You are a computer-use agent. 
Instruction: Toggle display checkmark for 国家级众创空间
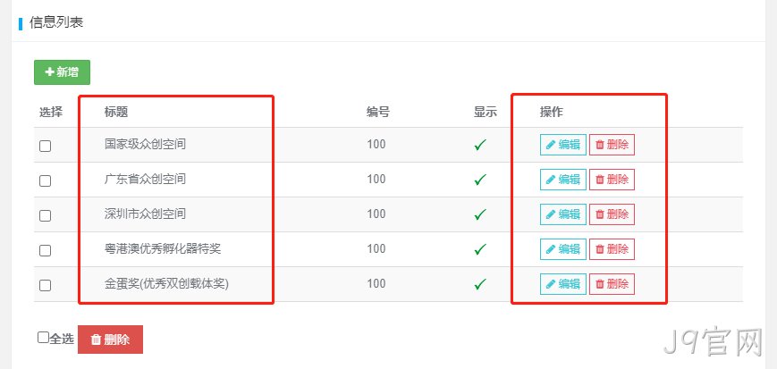click(479, 145)
